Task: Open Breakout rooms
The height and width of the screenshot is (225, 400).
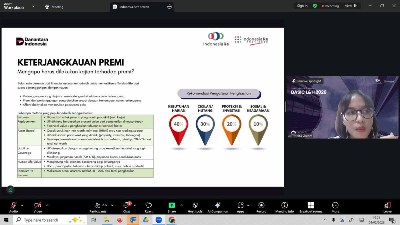Action: (x=311, y=207)
